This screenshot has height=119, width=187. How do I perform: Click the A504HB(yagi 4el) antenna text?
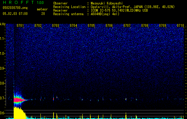click(x=105, y=14)
